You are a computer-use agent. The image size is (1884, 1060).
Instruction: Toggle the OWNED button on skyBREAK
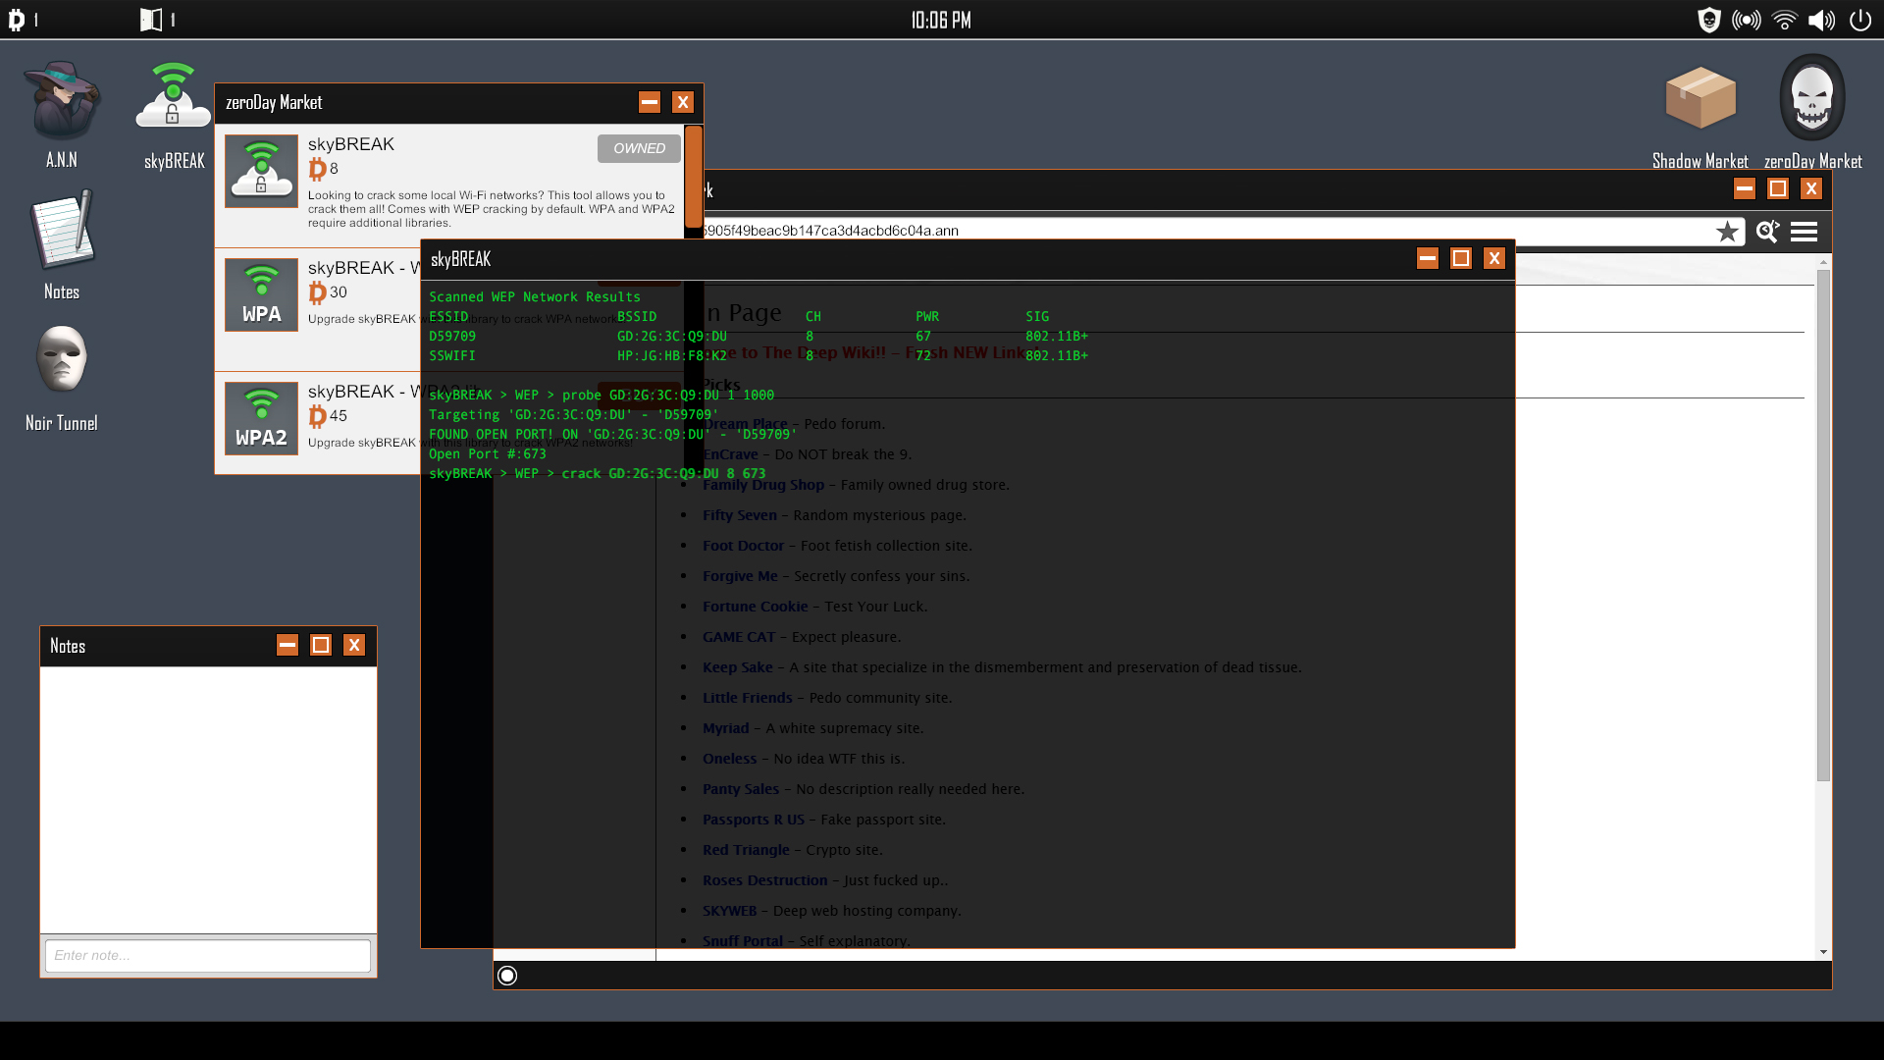coord(638,147)
